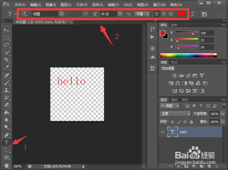
Task: Open the font family dropdown
Action: [62, 14]
